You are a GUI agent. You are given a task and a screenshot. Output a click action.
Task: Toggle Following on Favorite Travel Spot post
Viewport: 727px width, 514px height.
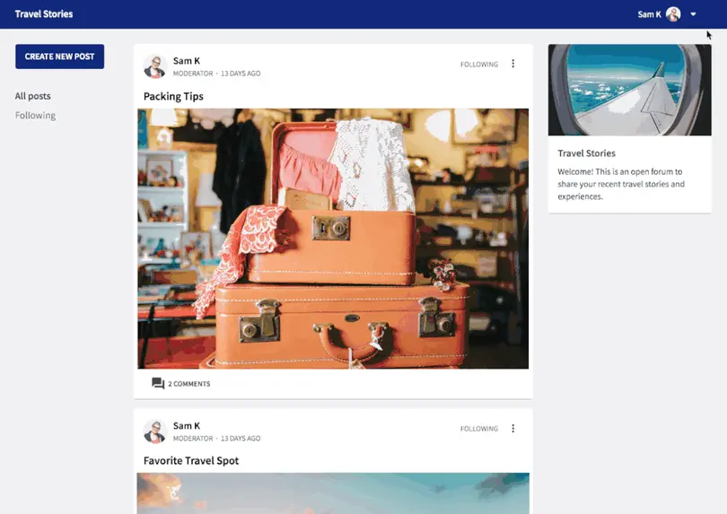tap(478, 429)
